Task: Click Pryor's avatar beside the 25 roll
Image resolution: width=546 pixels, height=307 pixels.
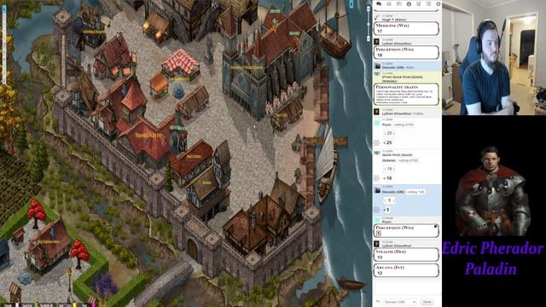Action: [x=377, y=123]
